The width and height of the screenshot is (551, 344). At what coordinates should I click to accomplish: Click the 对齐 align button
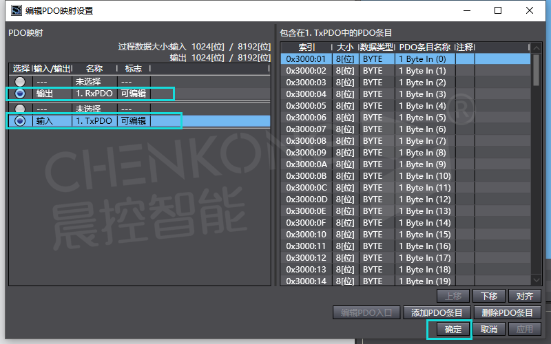coord(524,296)
